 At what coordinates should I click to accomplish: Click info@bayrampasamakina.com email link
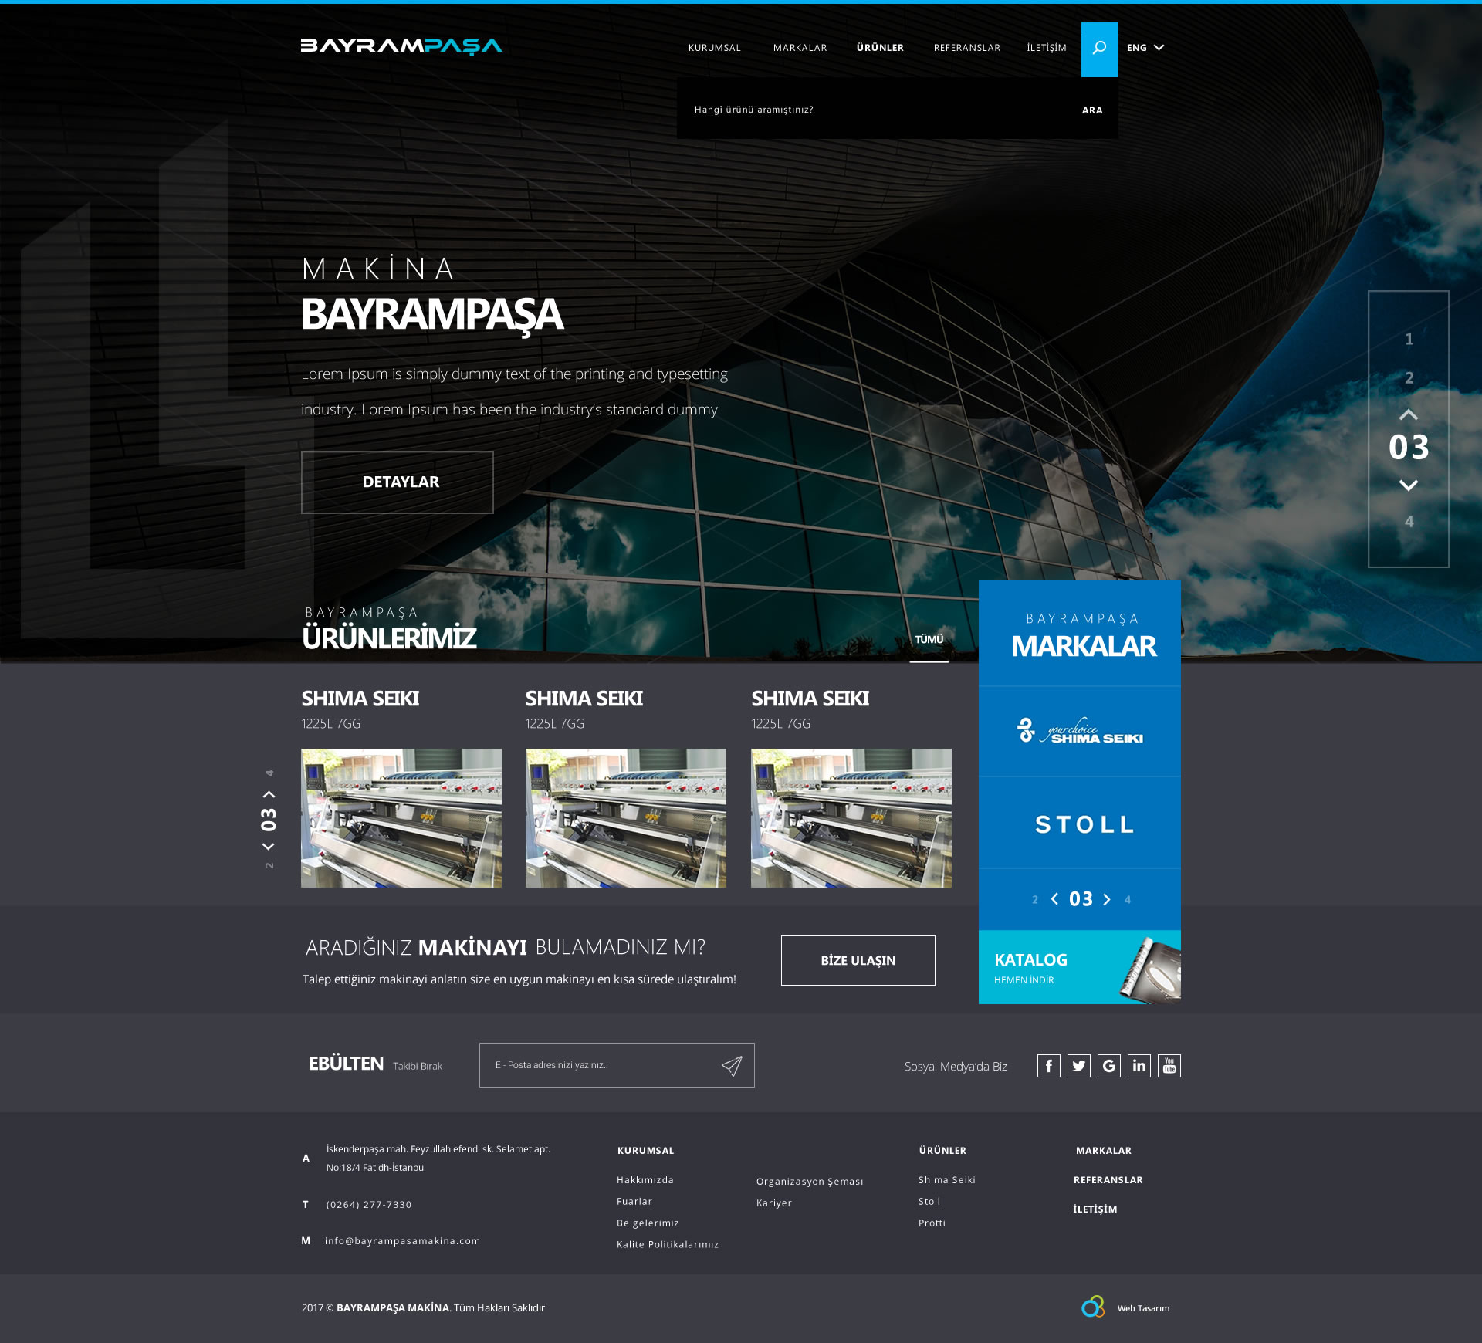402,1241
